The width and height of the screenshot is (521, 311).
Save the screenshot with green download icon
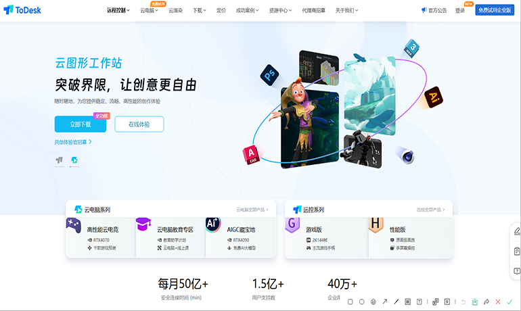click(x=475, y=302)
